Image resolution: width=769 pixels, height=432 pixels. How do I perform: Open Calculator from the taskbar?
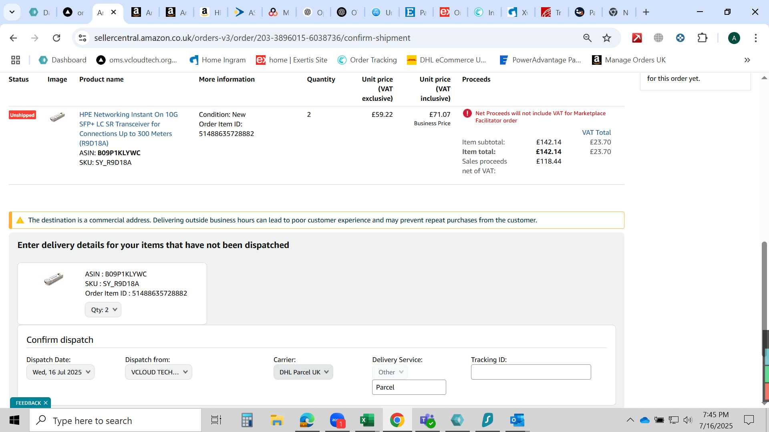(x=247, y=420)
